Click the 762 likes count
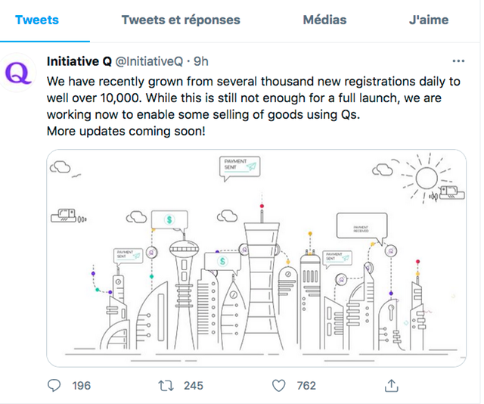 306,386
